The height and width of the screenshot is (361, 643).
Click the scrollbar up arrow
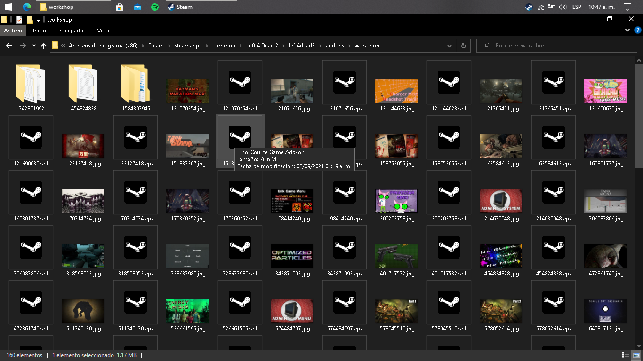click(639, 60)
